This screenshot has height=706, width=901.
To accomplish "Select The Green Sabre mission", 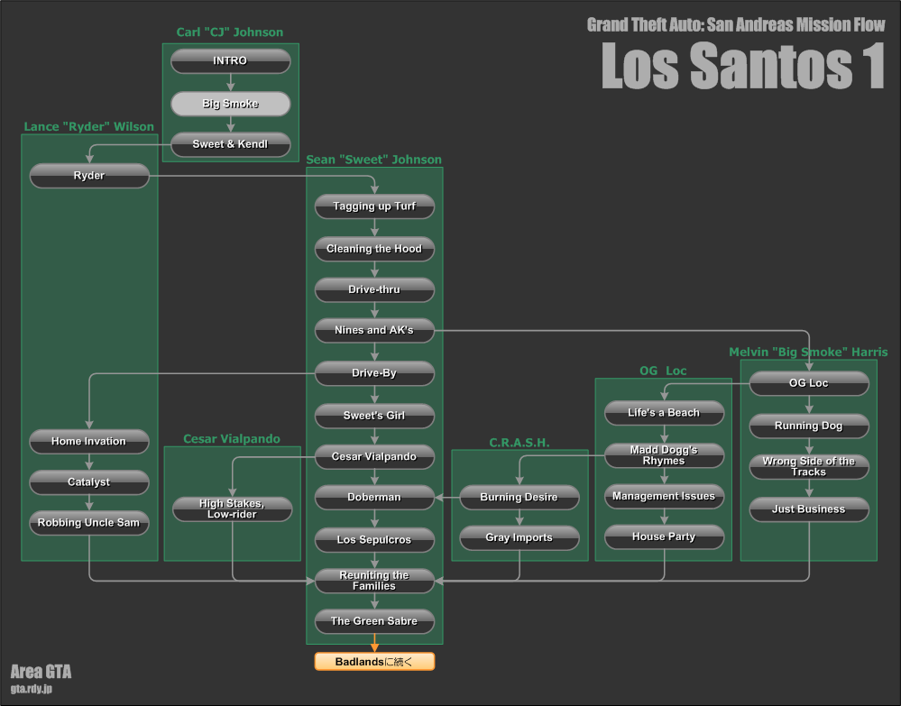I will click(x=374, y=621).
